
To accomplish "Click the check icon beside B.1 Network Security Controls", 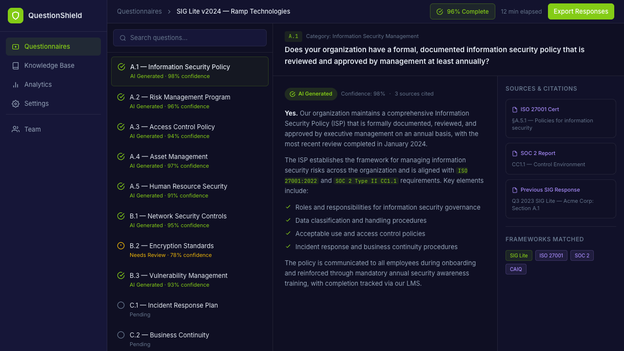I will 121,216.
